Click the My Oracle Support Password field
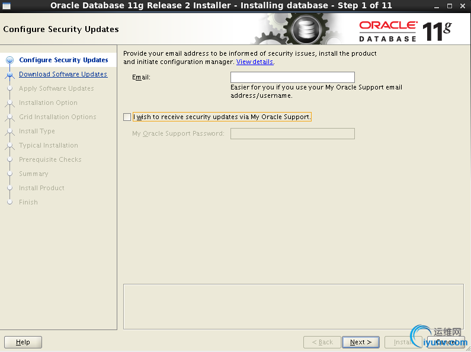The height and width of the screenshot is (352, 471). pyautogui.click(x=292, y=134)
